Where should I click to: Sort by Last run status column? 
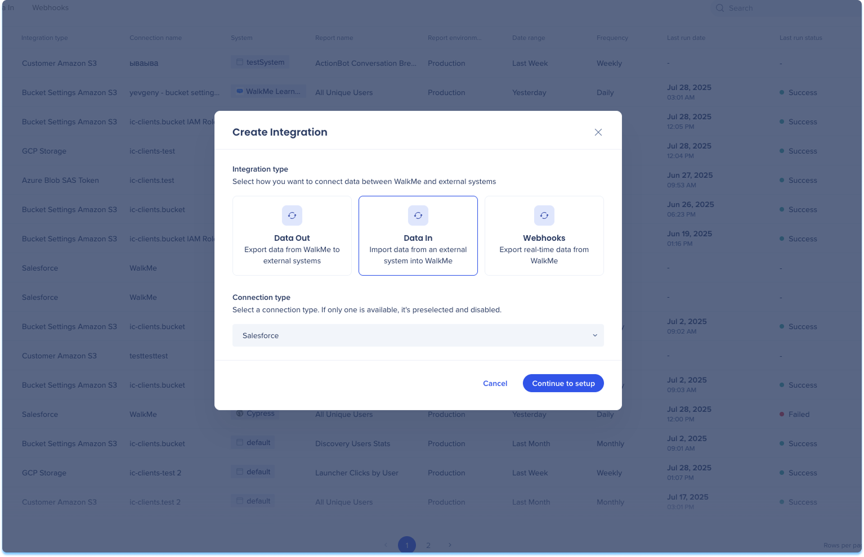coord(801,38)
